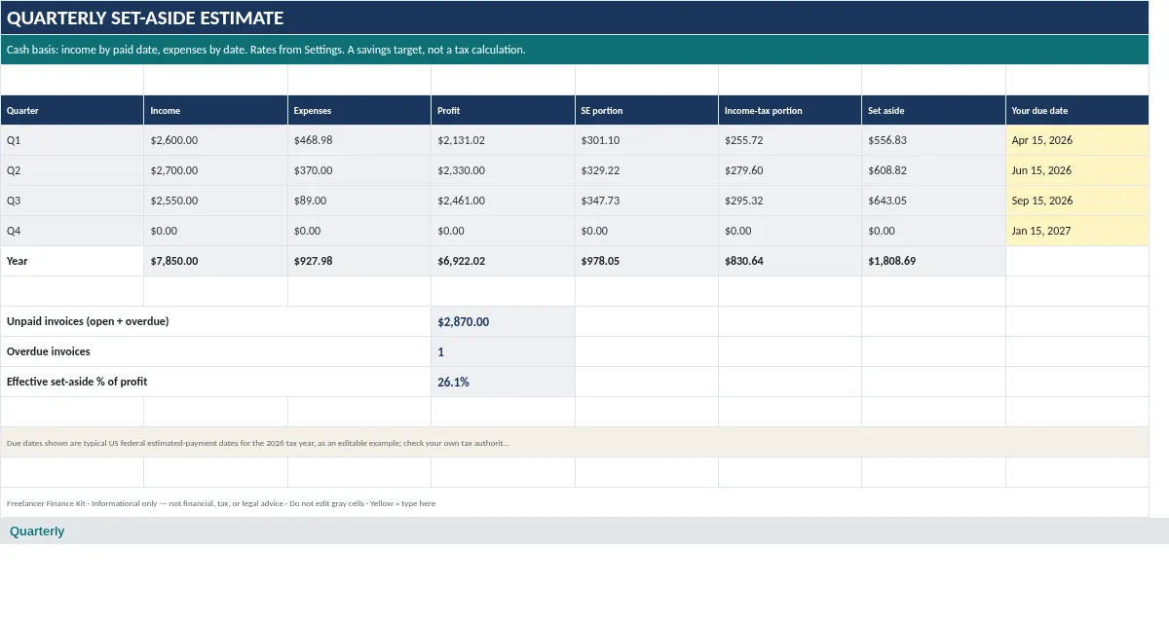1169x623 pixels.
Task: Select Q2 profit cell $2,330.00
Action: [x=503, y=170]
